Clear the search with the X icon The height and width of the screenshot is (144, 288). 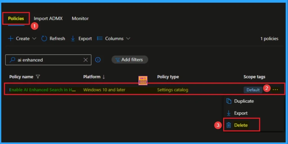85,60
